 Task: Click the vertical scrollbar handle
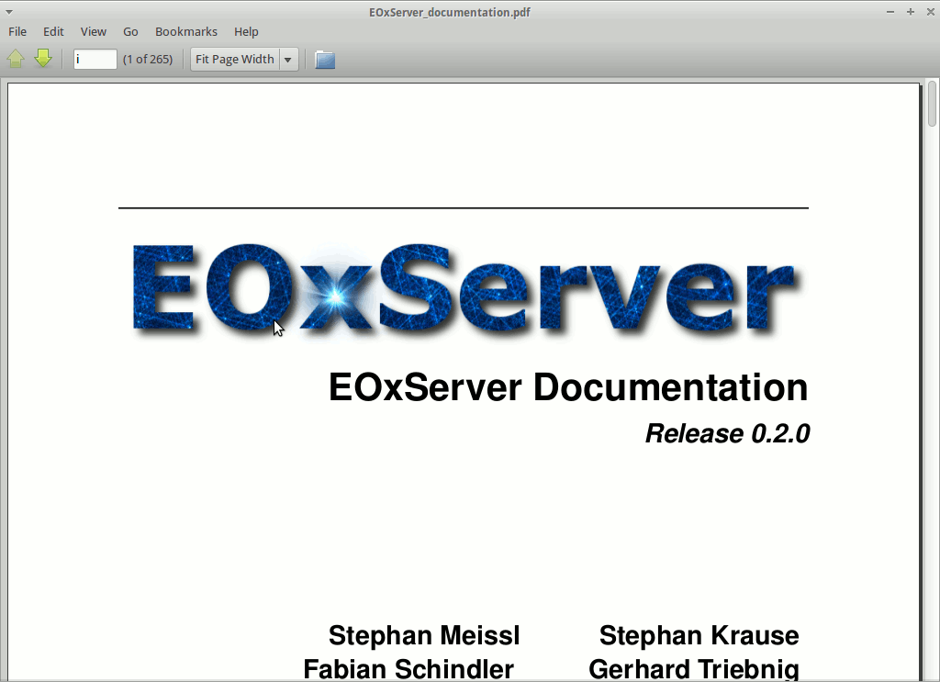tap(932, 105)
